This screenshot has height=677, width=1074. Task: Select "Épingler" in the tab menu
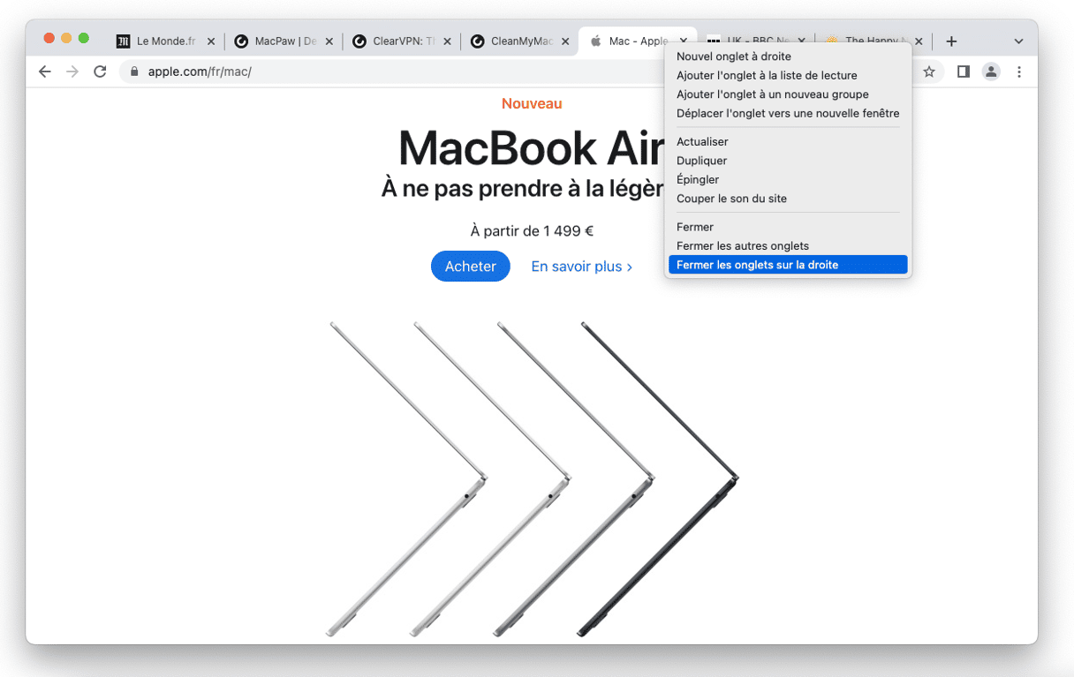coord(698,180)
